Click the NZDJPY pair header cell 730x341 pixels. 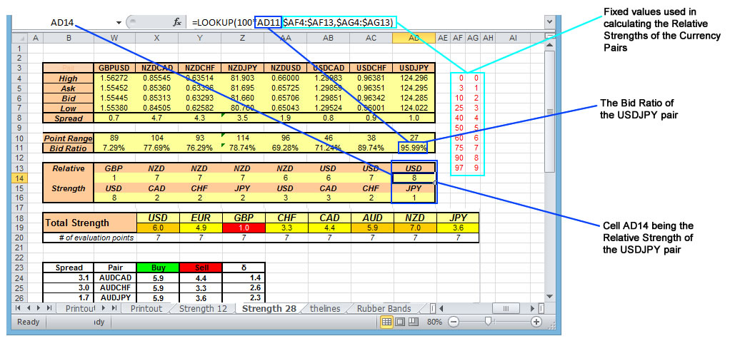click(x=243, y=68)
